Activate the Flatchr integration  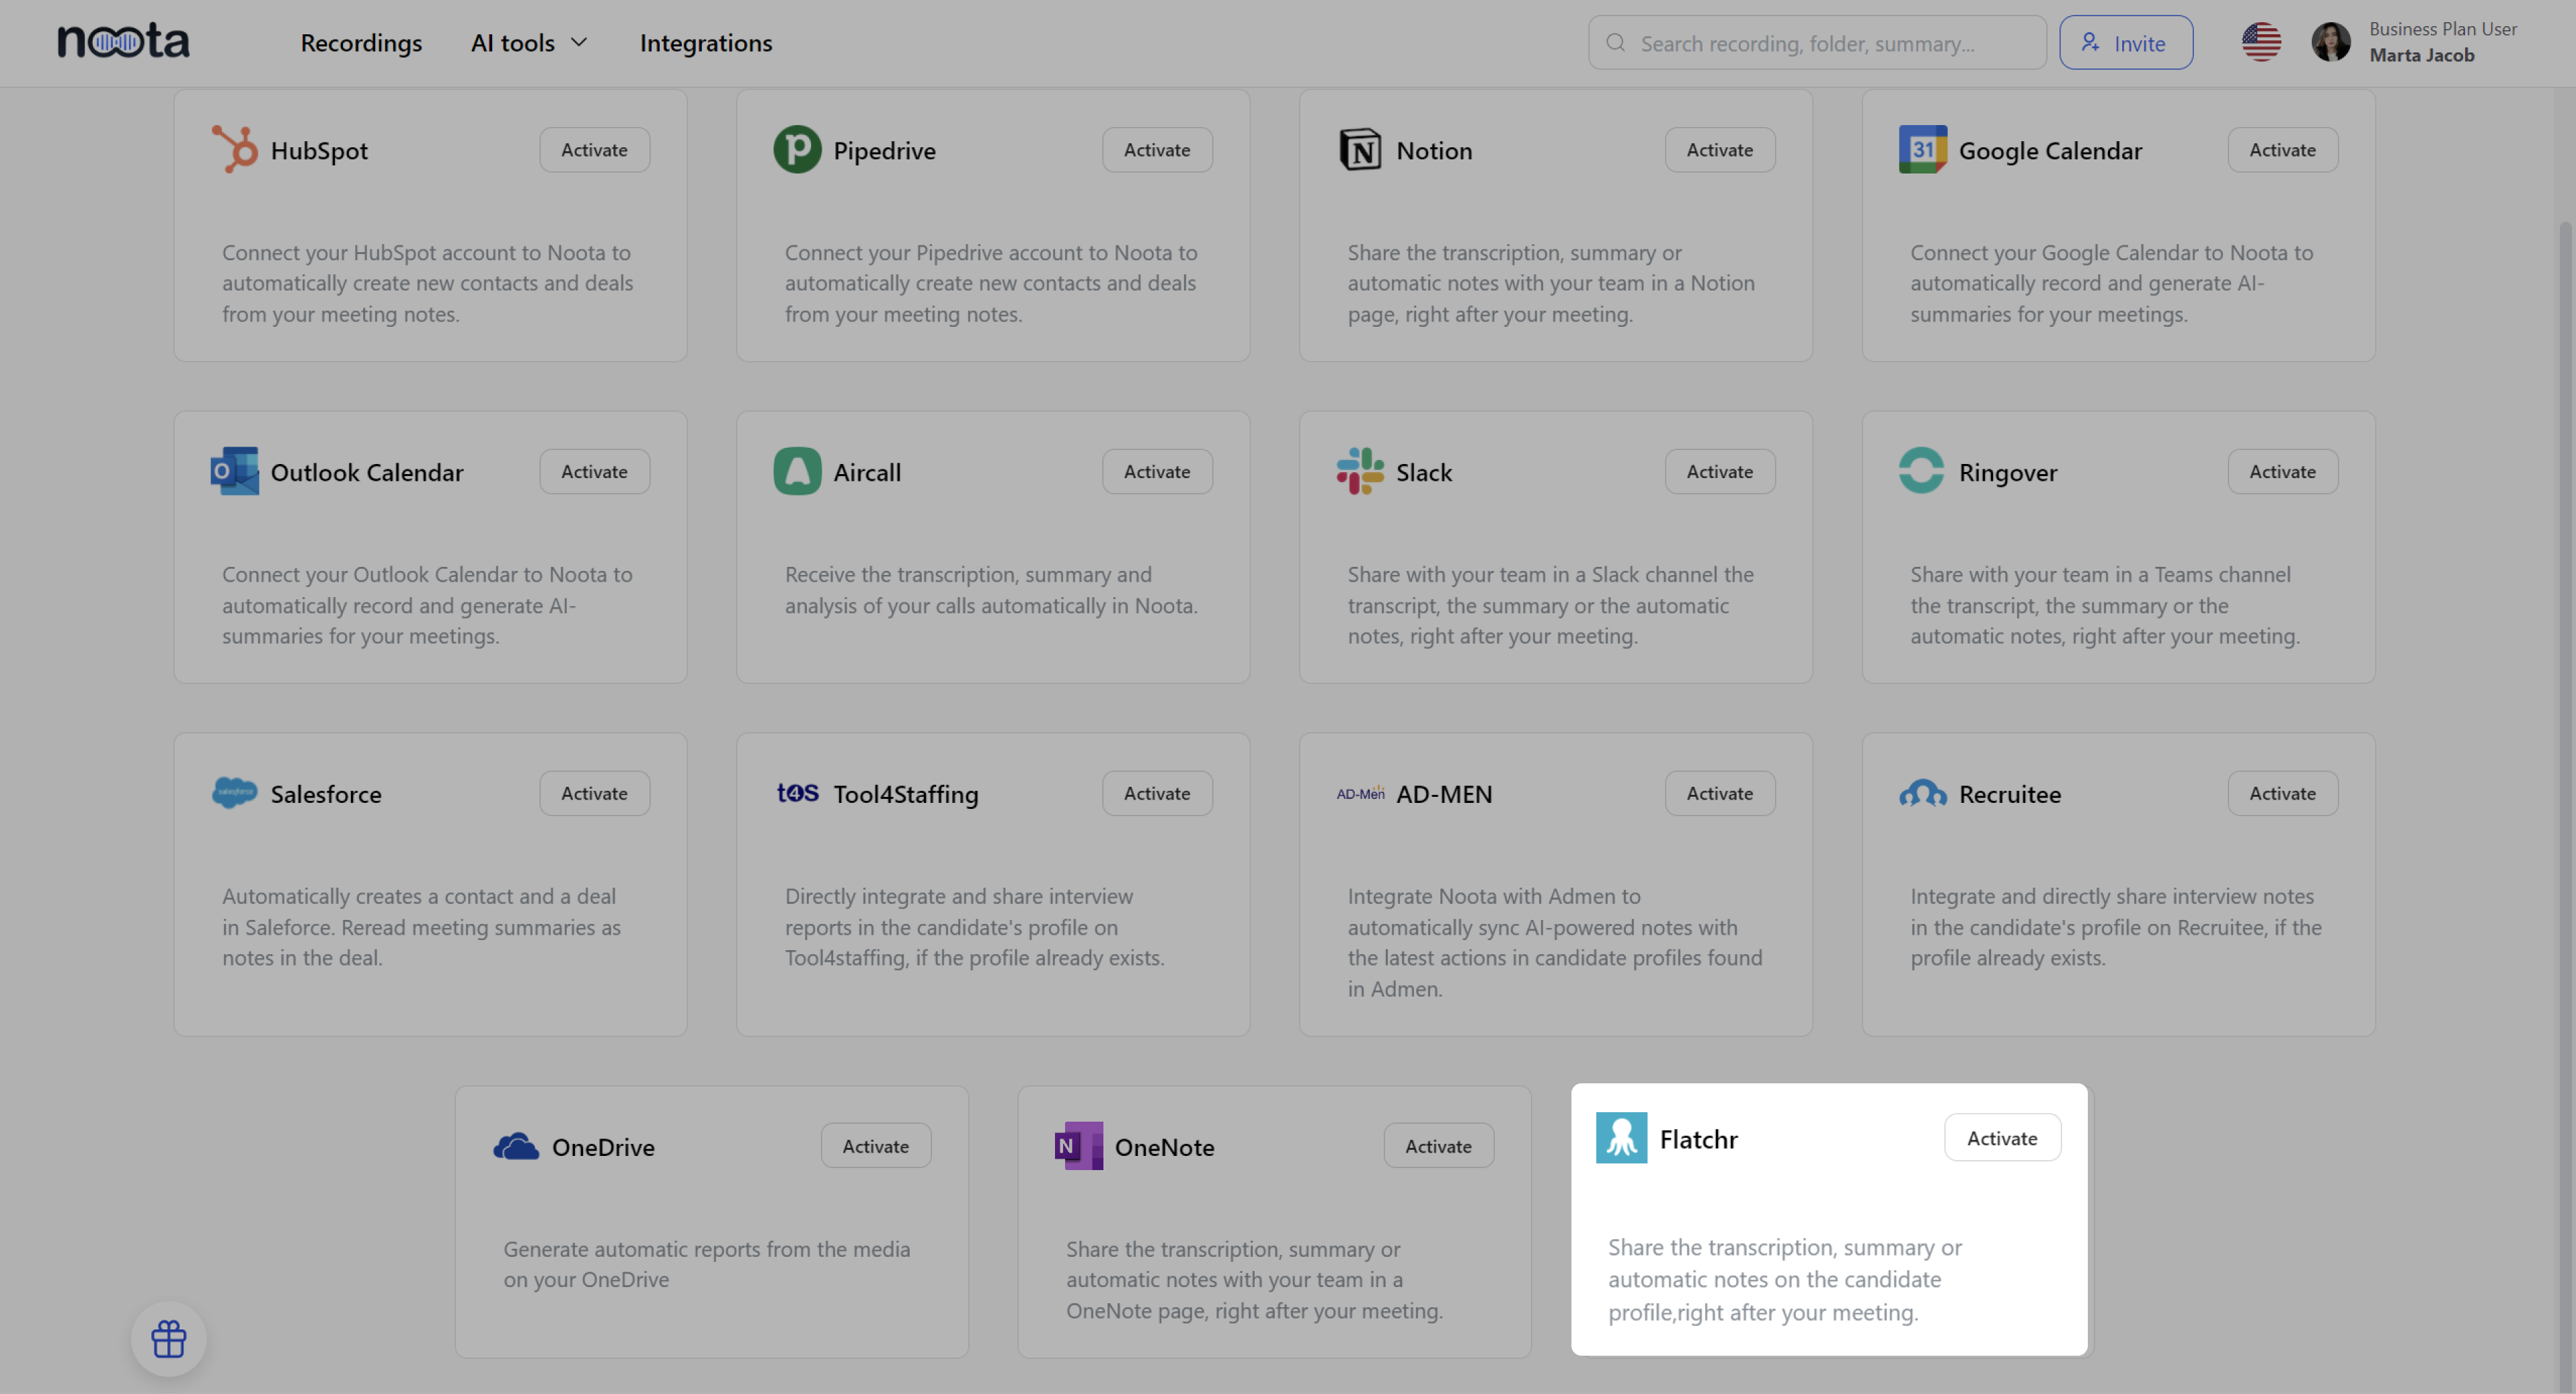point(2002,1138)
